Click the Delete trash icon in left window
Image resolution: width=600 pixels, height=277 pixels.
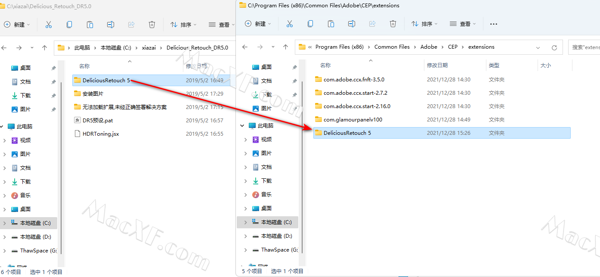[152, 25]
